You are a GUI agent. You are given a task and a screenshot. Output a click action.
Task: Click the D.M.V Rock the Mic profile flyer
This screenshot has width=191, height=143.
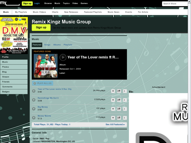(14, 35)
